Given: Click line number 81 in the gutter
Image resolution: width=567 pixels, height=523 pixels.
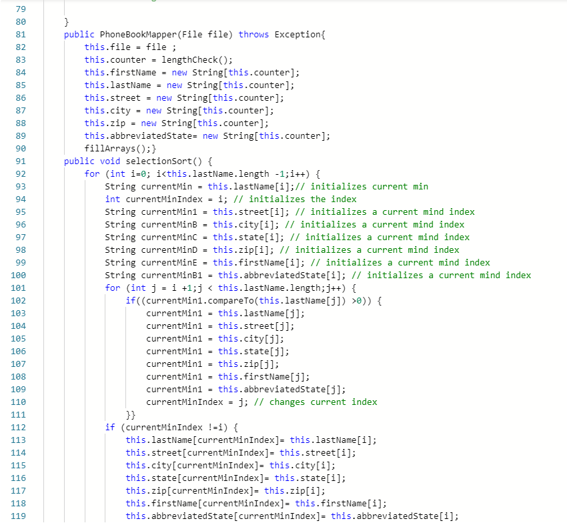Looking at the screenshot, I should click(x=21, y=34).
